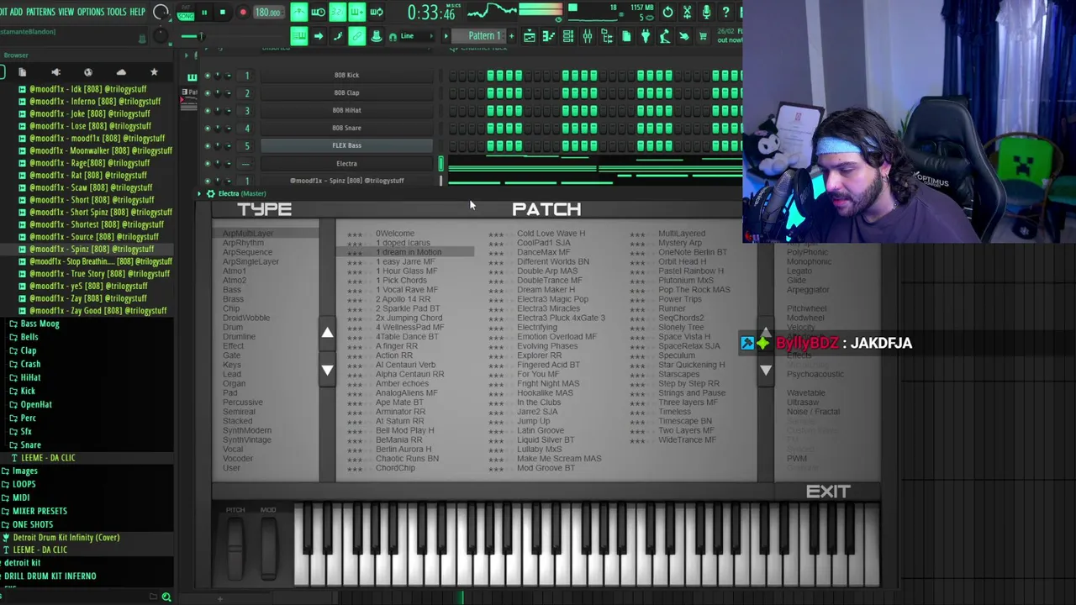The height and width of the screenshot is (605, 1076).
Task: Select the Electra channel button
Action: [346, 164]
